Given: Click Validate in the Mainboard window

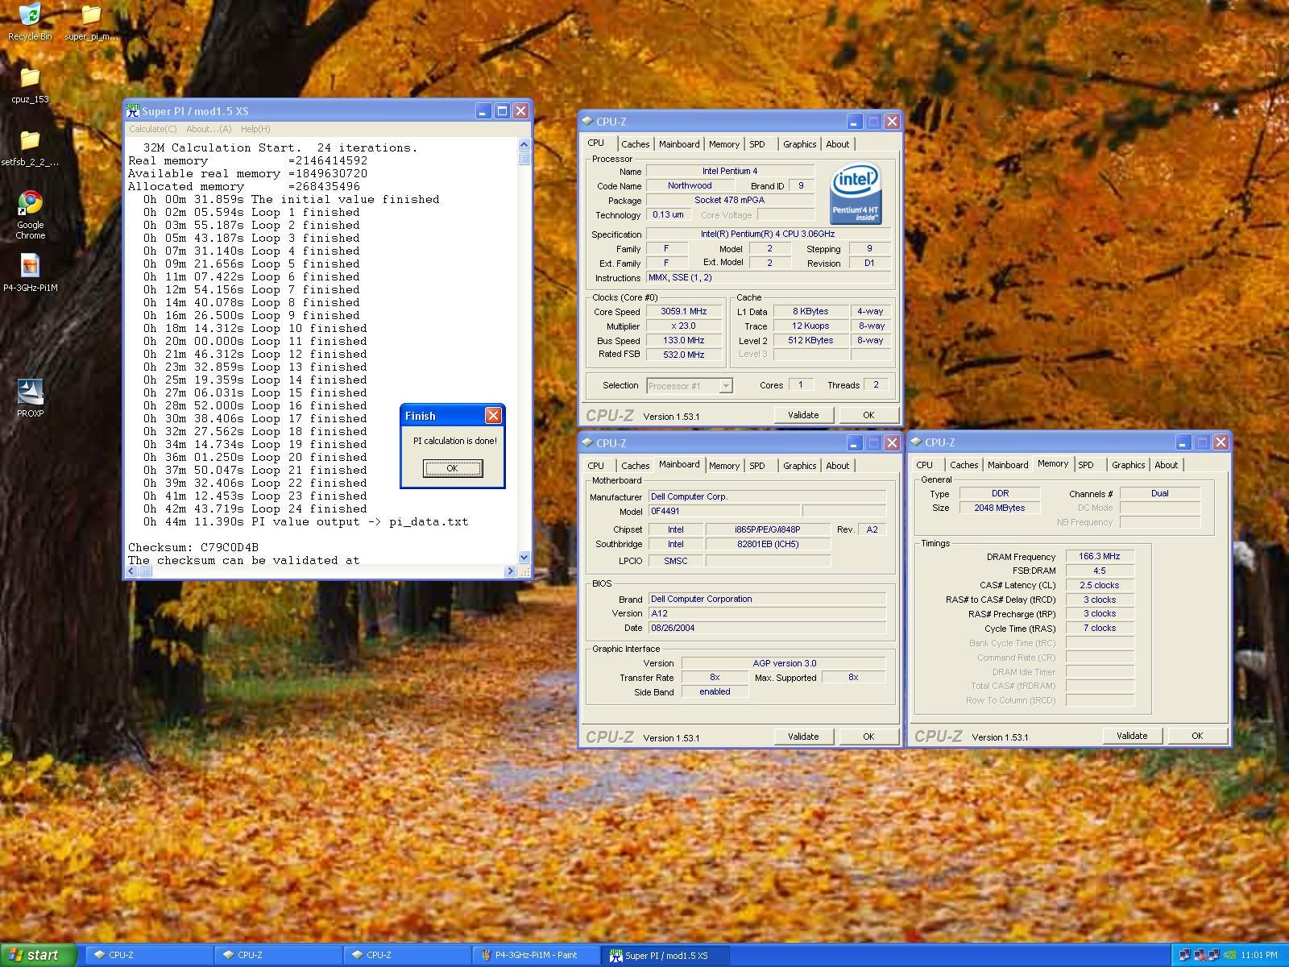Looking at the screenshot, I should pos(803,737).
